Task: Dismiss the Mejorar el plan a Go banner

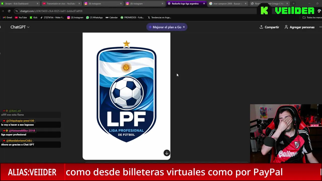Action: pyautogui.click(x=184, y=27)
